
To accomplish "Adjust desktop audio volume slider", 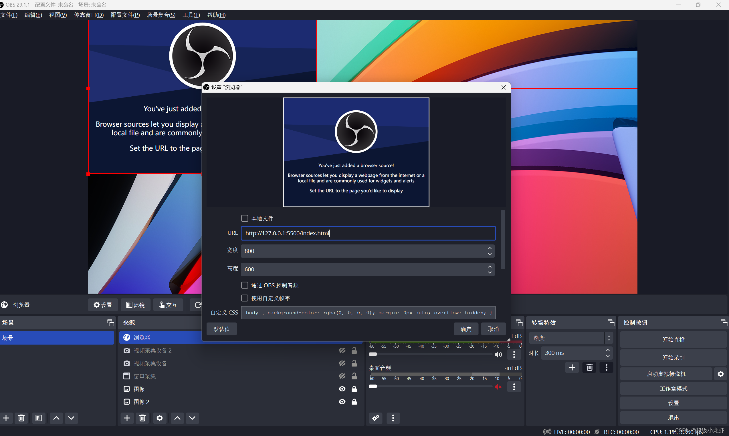I will coord(373,386).
